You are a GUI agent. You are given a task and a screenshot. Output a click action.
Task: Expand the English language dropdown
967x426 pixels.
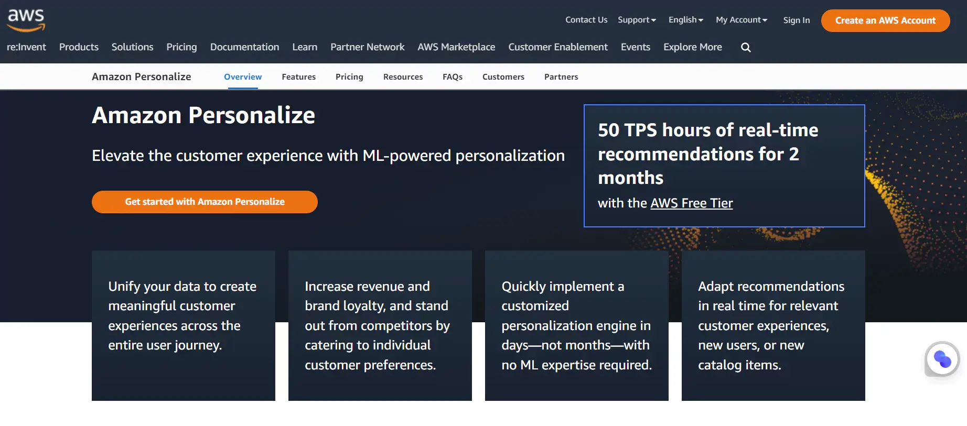686,20
